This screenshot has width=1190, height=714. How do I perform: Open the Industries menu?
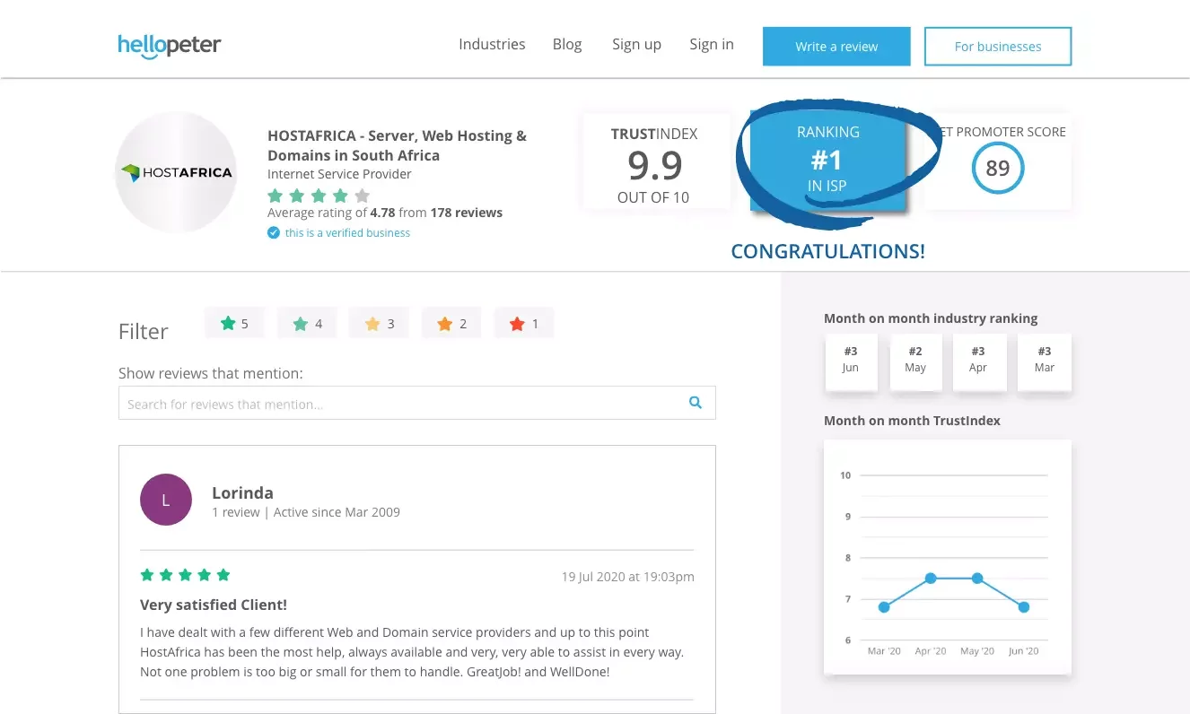click(492, 44)
